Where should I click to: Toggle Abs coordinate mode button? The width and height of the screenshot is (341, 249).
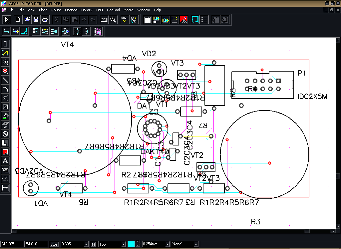54,244
